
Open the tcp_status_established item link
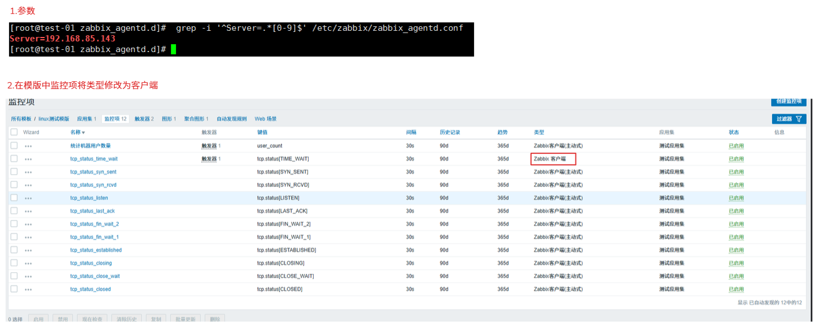pyautogui.click(x=96, y=250)
